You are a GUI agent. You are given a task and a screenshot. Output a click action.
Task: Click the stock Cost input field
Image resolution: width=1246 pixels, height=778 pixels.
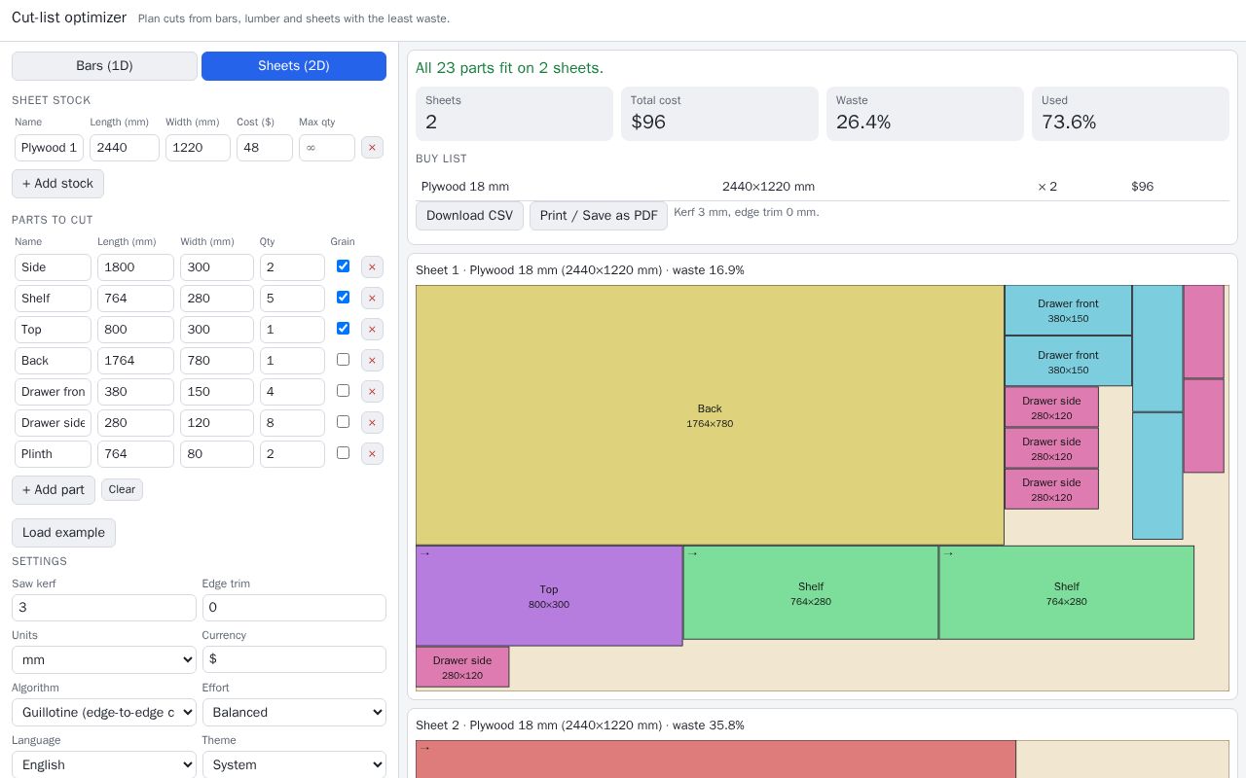point(265,148)
